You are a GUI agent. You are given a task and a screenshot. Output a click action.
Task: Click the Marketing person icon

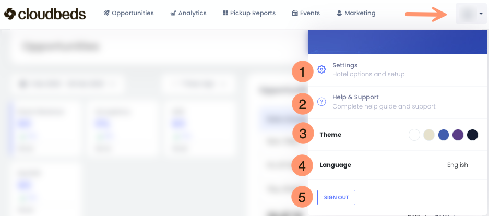[339, 13]
